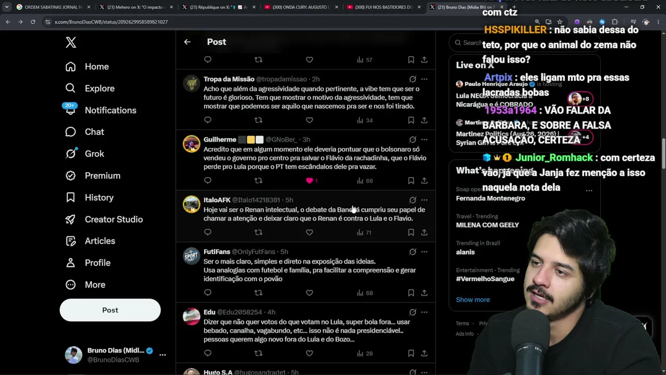
Task: Like Edu's comment
Action: [309, 353]
